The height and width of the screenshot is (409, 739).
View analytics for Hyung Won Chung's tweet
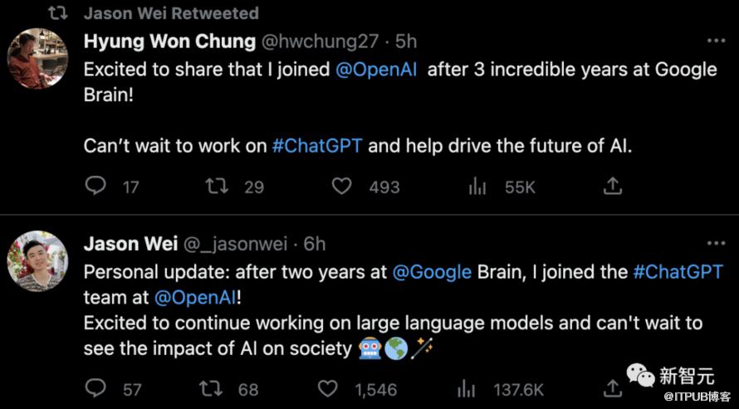[x=477, y=187]
